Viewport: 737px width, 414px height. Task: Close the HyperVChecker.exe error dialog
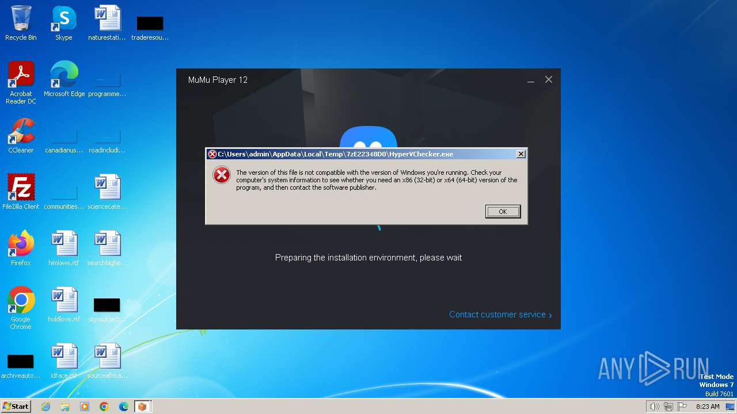coord(521,154)
